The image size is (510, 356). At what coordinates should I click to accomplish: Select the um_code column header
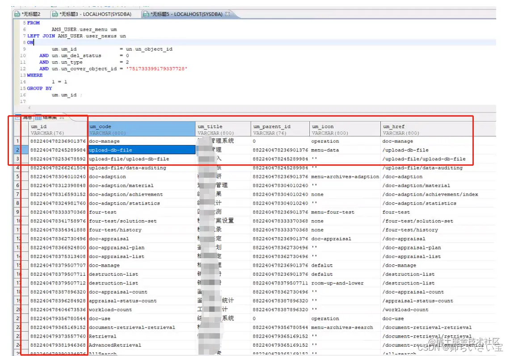[x=142, y=130]
